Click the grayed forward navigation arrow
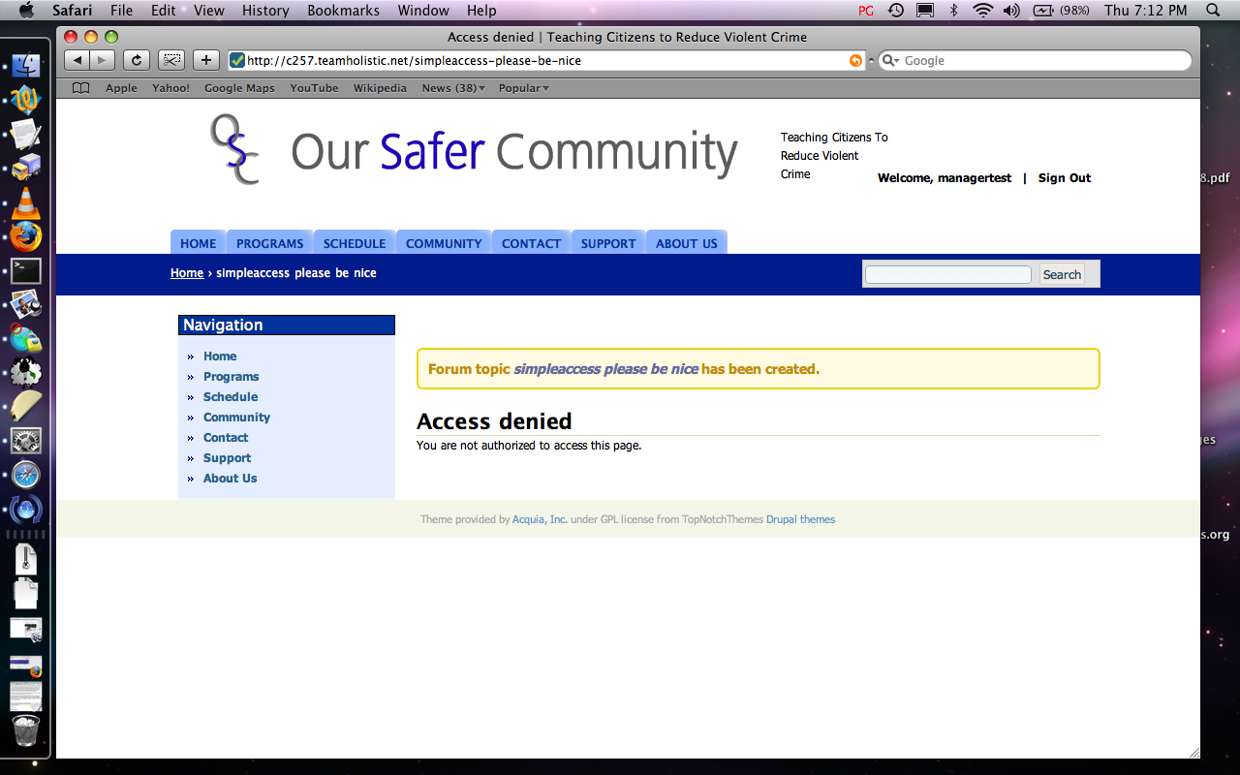This screenshot has width=1240, height=775. point(102,59)
